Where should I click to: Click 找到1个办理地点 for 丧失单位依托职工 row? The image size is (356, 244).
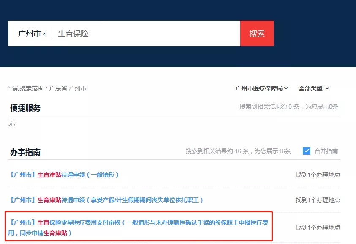(x=318, y=200)
